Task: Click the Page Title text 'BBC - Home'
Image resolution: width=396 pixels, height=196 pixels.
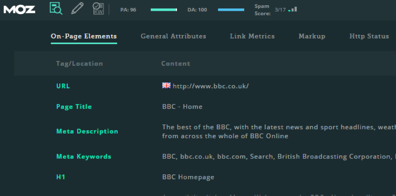Action: click(x=182, y=107)
